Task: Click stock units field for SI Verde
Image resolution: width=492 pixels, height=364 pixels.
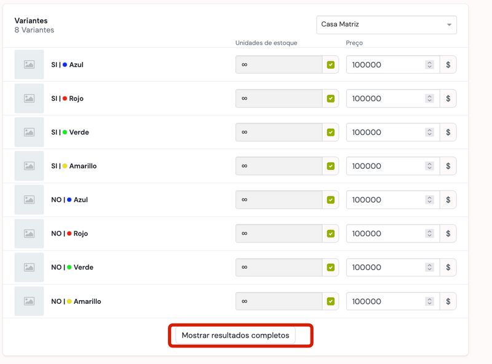Action: 279,132
